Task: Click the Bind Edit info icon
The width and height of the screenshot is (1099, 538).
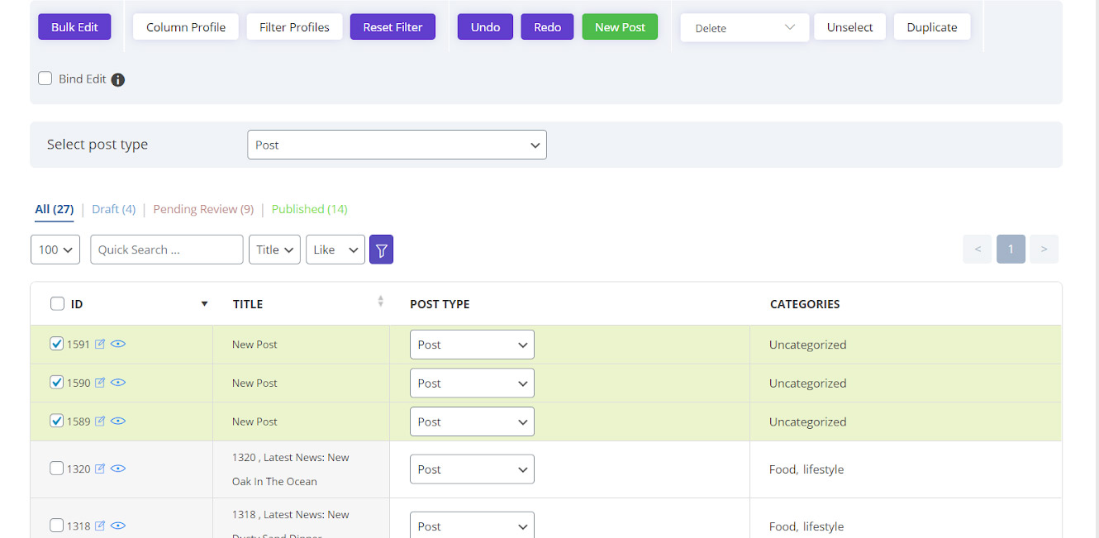Action: [118, 80]
